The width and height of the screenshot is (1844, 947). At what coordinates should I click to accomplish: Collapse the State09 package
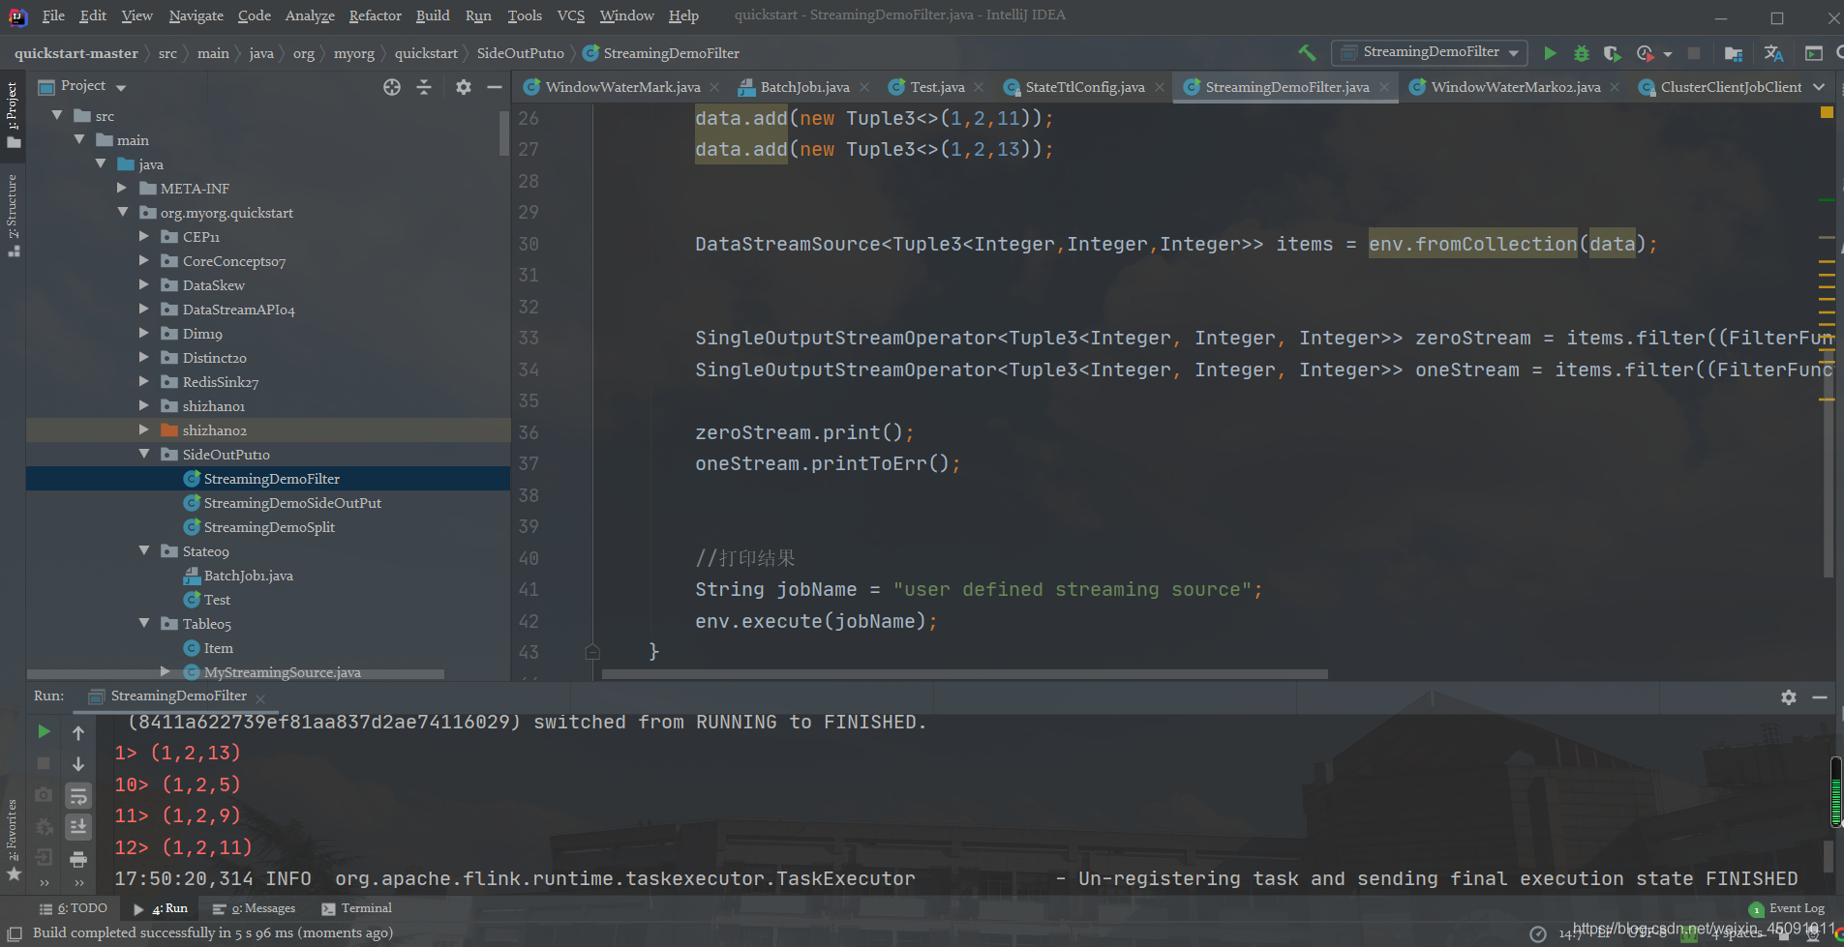tap(143, 550)
